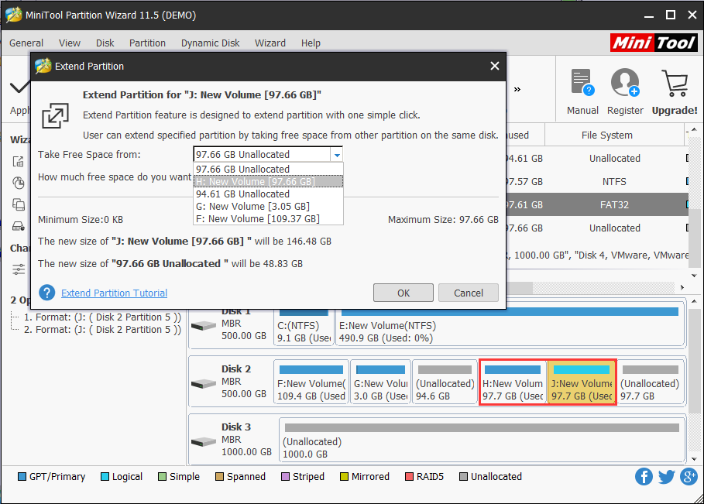This screenshot has width=704, height=504.
Task: Click the FAT32 file system cell
Action: point(614,204)
